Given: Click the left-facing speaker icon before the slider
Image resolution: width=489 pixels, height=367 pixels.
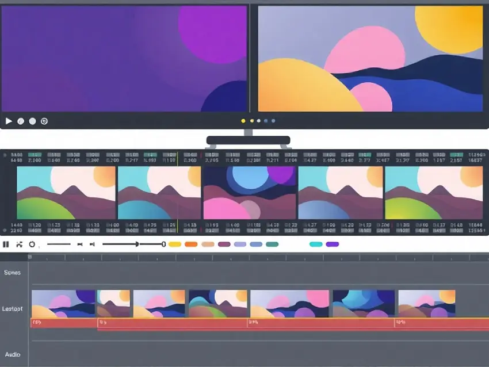Looking at the screenshot, I should [x=92, y=244].
